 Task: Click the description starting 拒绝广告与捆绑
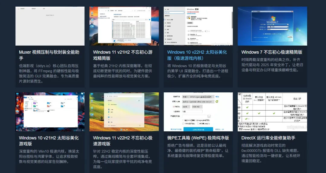point(198,151)
